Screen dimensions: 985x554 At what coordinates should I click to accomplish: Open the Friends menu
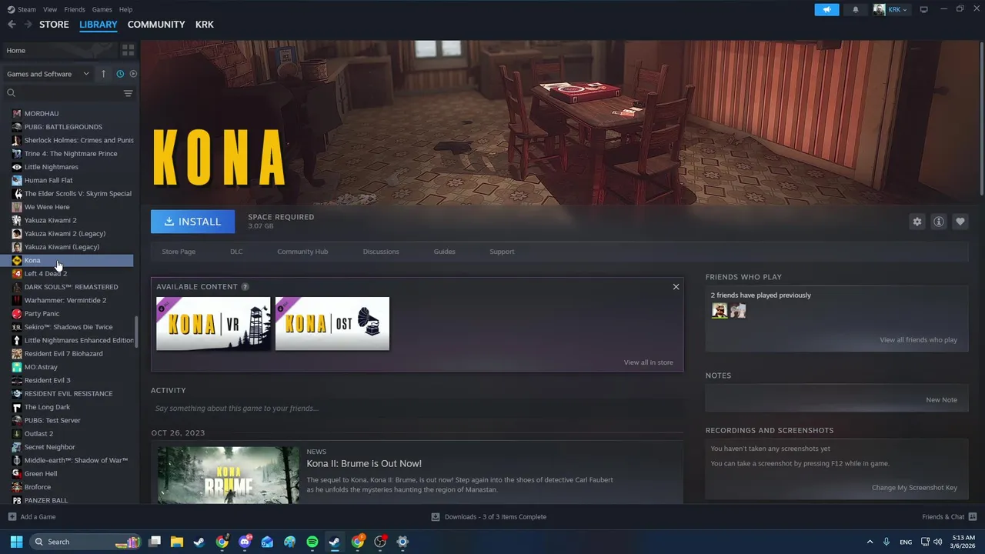point(75,9)
